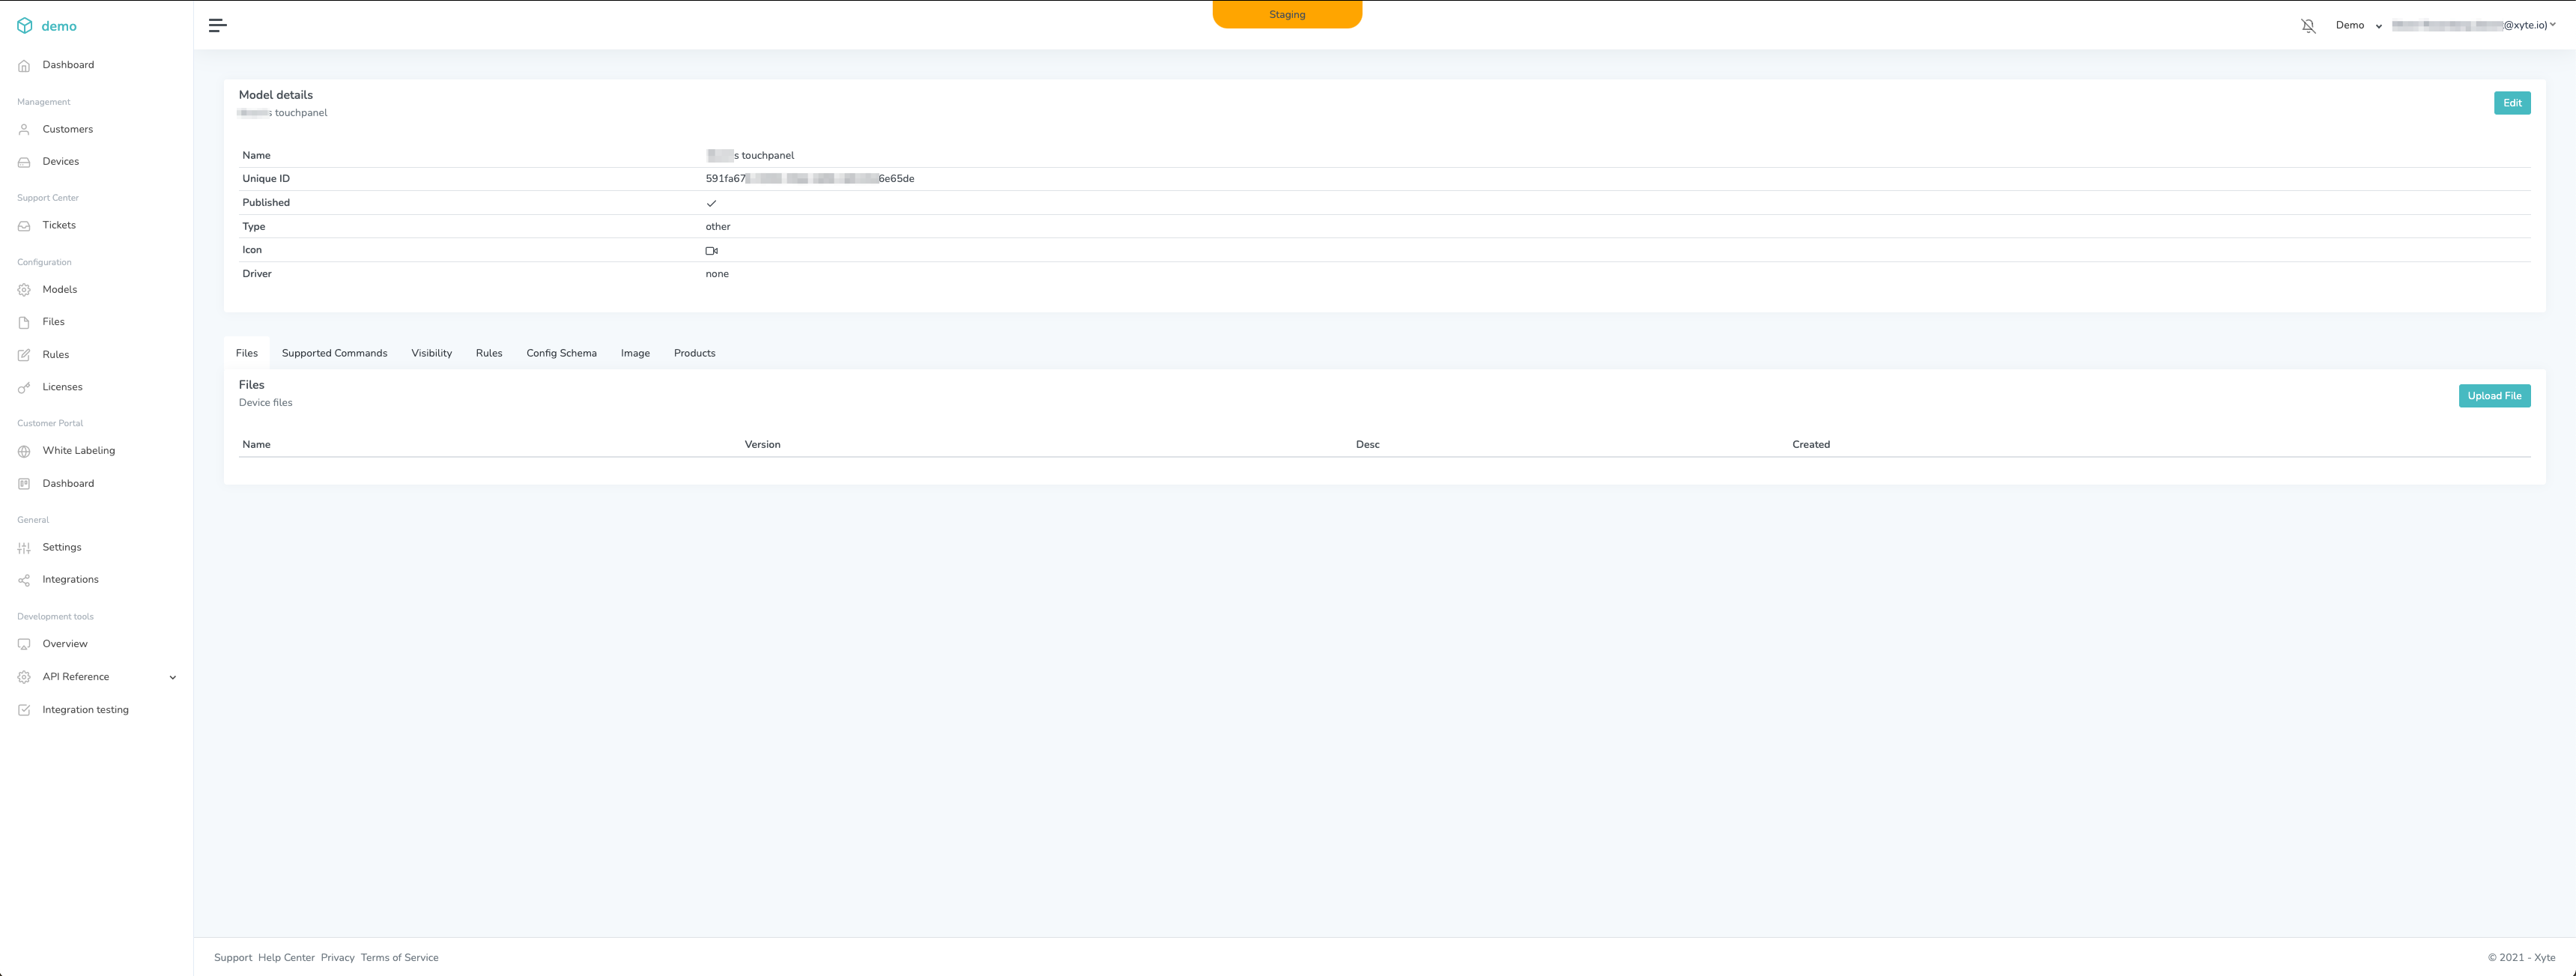This screenshot has width=2576, height=976.
Task: Open the Demo organization dropdown
Action: [x=2358, y=26]
